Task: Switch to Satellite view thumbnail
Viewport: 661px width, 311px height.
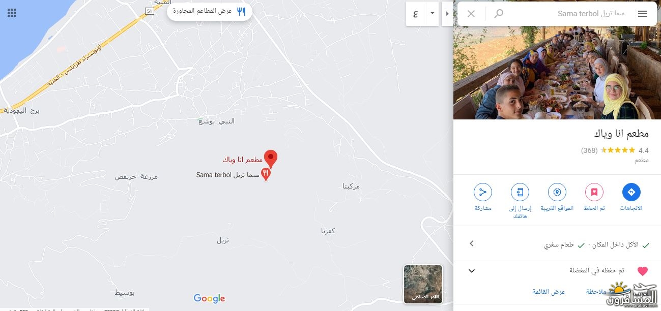Action: (x=423, y=284)
